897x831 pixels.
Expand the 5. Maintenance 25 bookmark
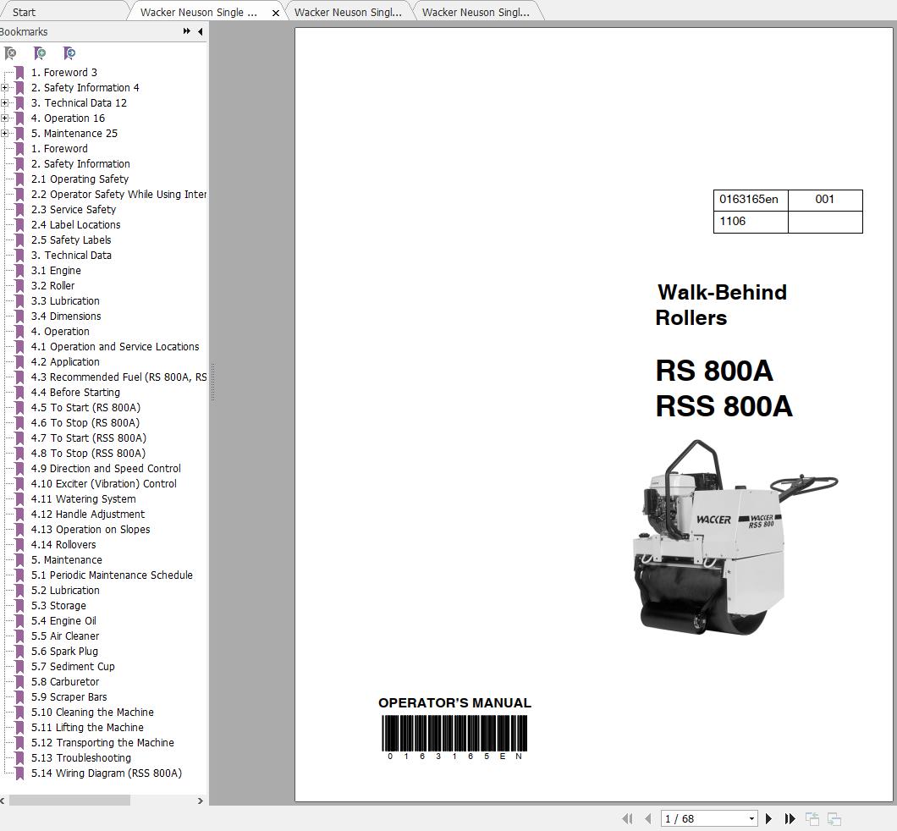pos(4,133)
